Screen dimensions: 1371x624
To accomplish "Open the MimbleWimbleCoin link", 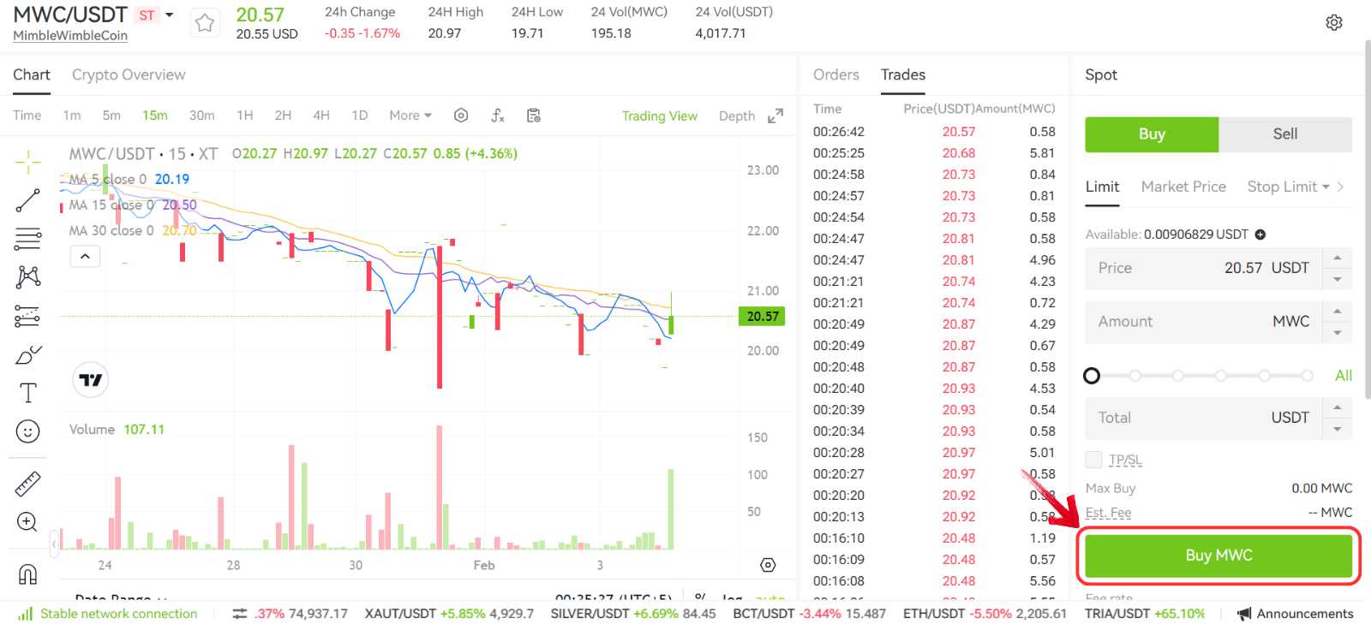I will tap(70, 36).
